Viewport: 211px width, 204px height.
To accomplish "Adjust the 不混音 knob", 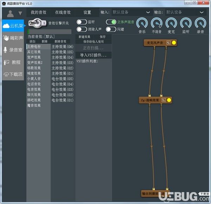I will (156, 23).
